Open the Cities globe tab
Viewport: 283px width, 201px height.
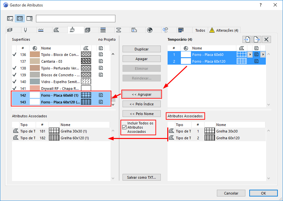tap(150, 30)
